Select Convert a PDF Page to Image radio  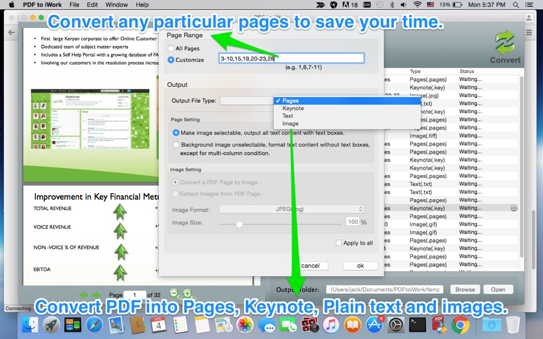175,182
